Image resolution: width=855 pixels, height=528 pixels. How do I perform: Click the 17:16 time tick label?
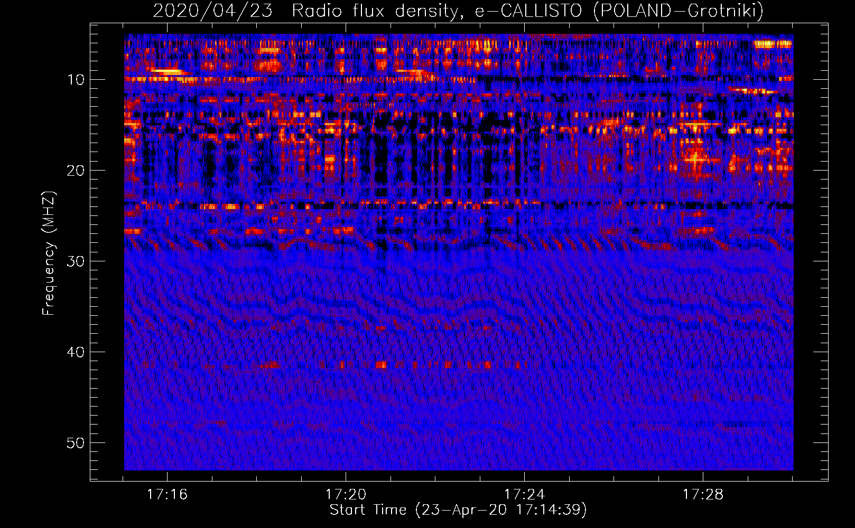click(x=167, y=495)
